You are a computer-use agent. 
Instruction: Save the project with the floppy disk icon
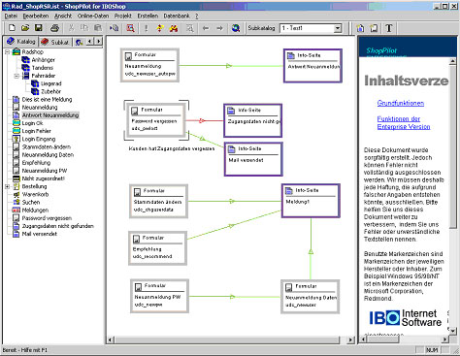[x=39, y=28]
